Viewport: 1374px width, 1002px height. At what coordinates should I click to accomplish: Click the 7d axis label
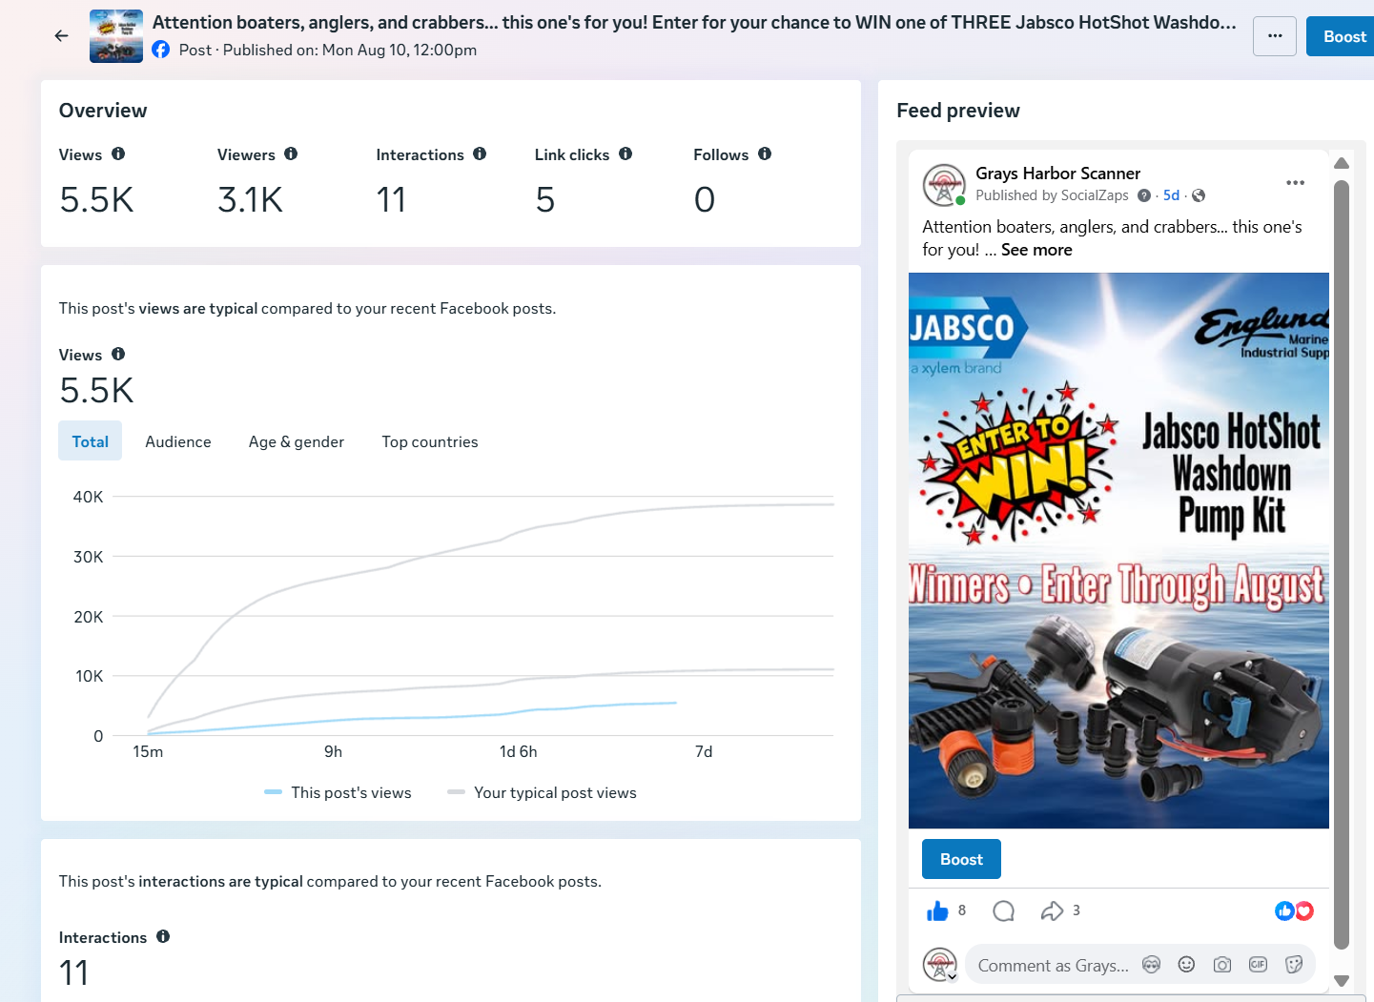pos(704,751)
